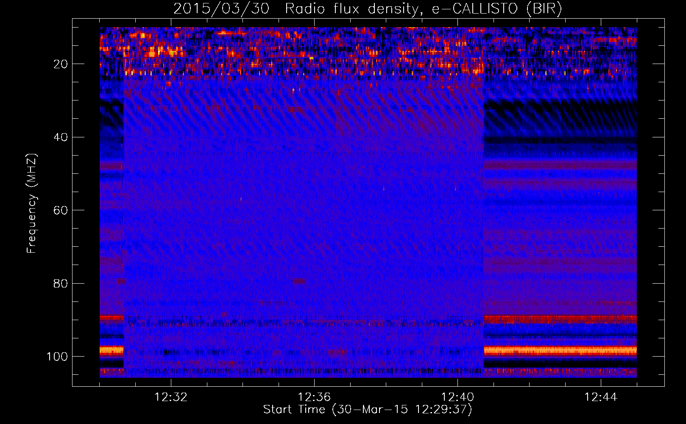Click the 60 MHz frequency tick label
This screenshot has width=686, height=424.
(61, 210)
